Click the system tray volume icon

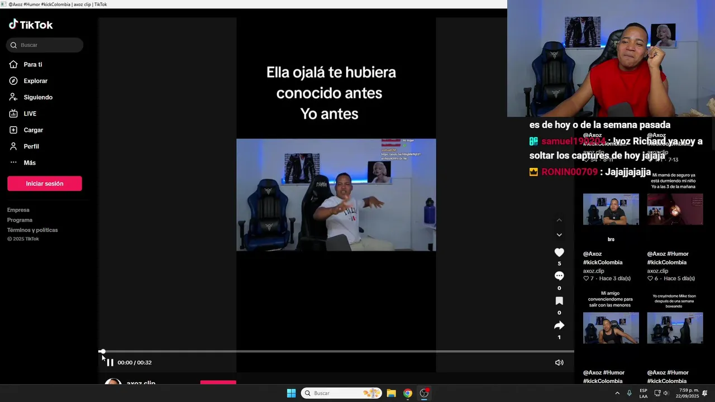click(x=666, y=393)
